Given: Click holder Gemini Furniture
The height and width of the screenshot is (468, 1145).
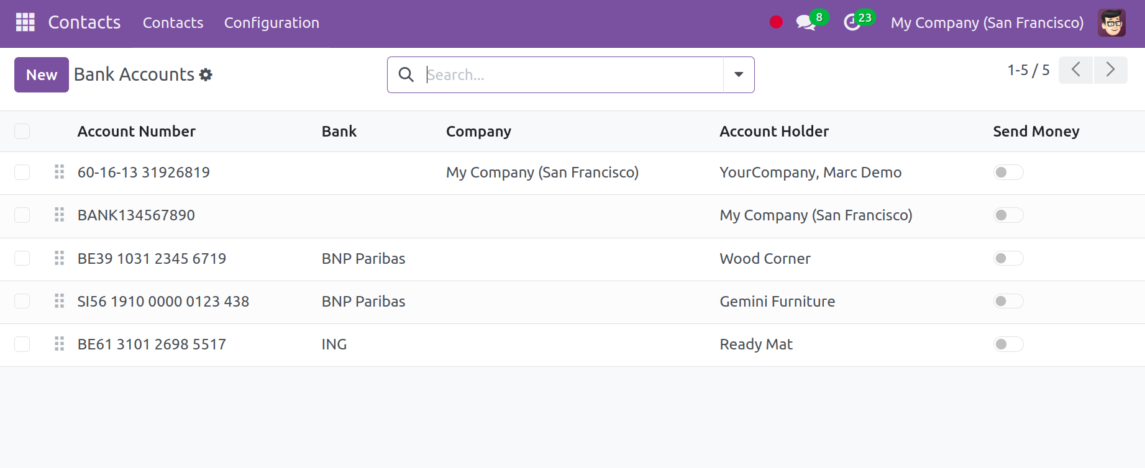Looking at the screenshot, I should click(777, 302).
